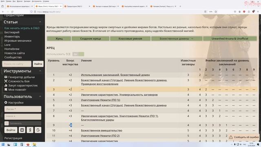Click the Благословленные удары link

click(x=97, y=120)
